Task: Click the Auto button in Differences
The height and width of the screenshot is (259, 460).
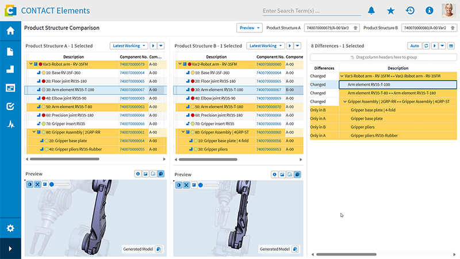Action: (414, 45)
